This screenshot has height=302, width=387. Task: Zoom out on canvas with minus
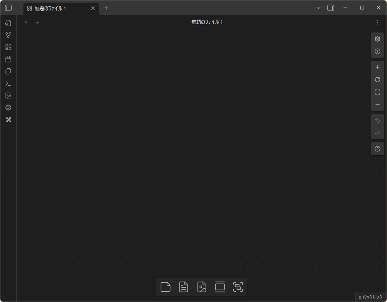[x=378, y=105]
